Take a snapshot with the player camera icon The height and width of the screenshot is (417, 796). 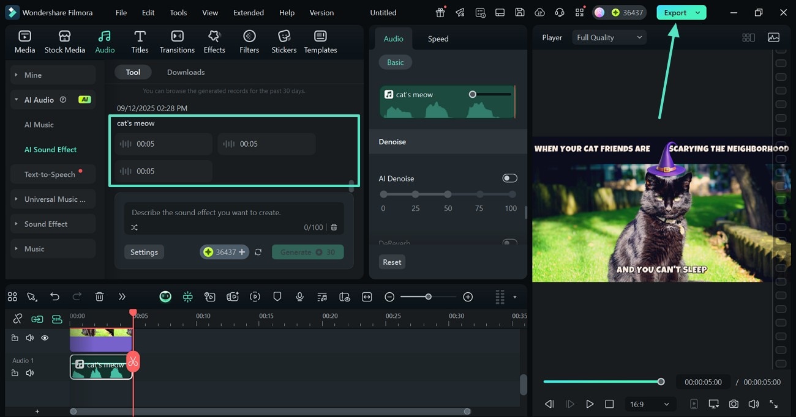coord(734,404)
